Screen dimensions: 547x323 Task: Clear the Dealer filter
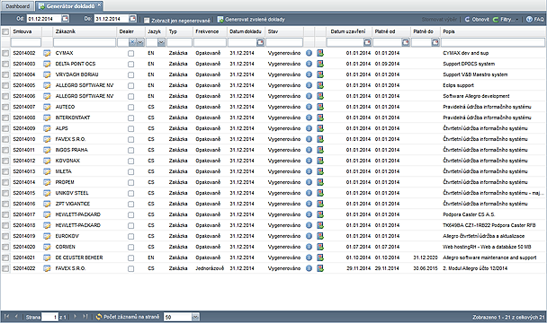[132, 42]
